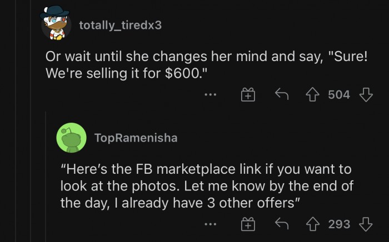Image resolution: width=389 pixels, height=242 pixels.
Task: Click the 293 vote score
Action: [x=339, y=224]
